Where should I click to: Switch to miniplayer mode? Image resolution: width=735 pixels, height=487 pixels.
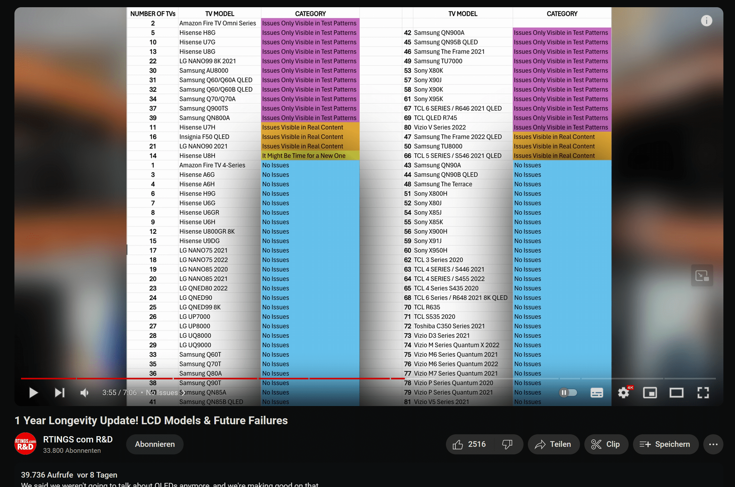[x=650, y=392]
